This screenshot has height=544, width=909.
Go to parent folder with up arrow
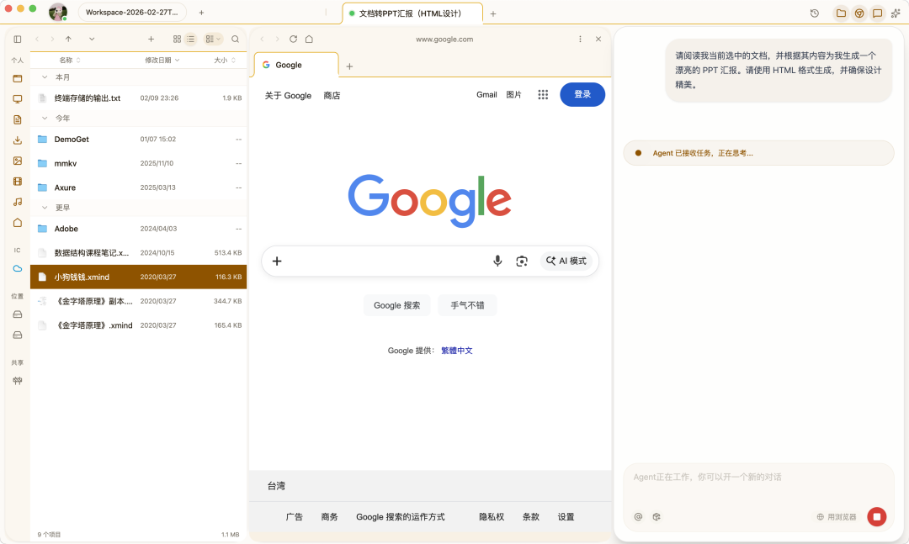[x=68, y=39]
